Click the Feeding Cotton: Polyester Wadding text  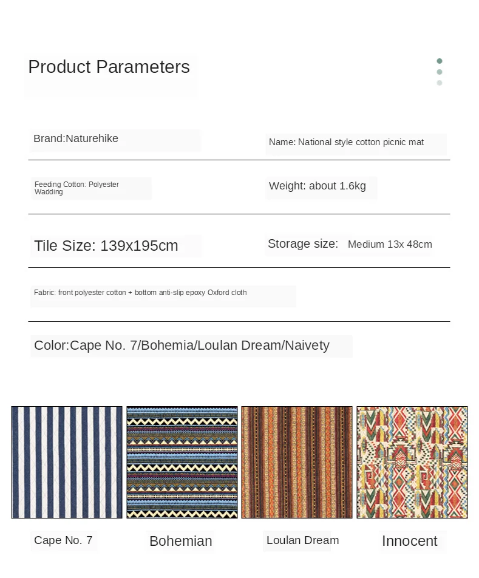pos(76,188)
